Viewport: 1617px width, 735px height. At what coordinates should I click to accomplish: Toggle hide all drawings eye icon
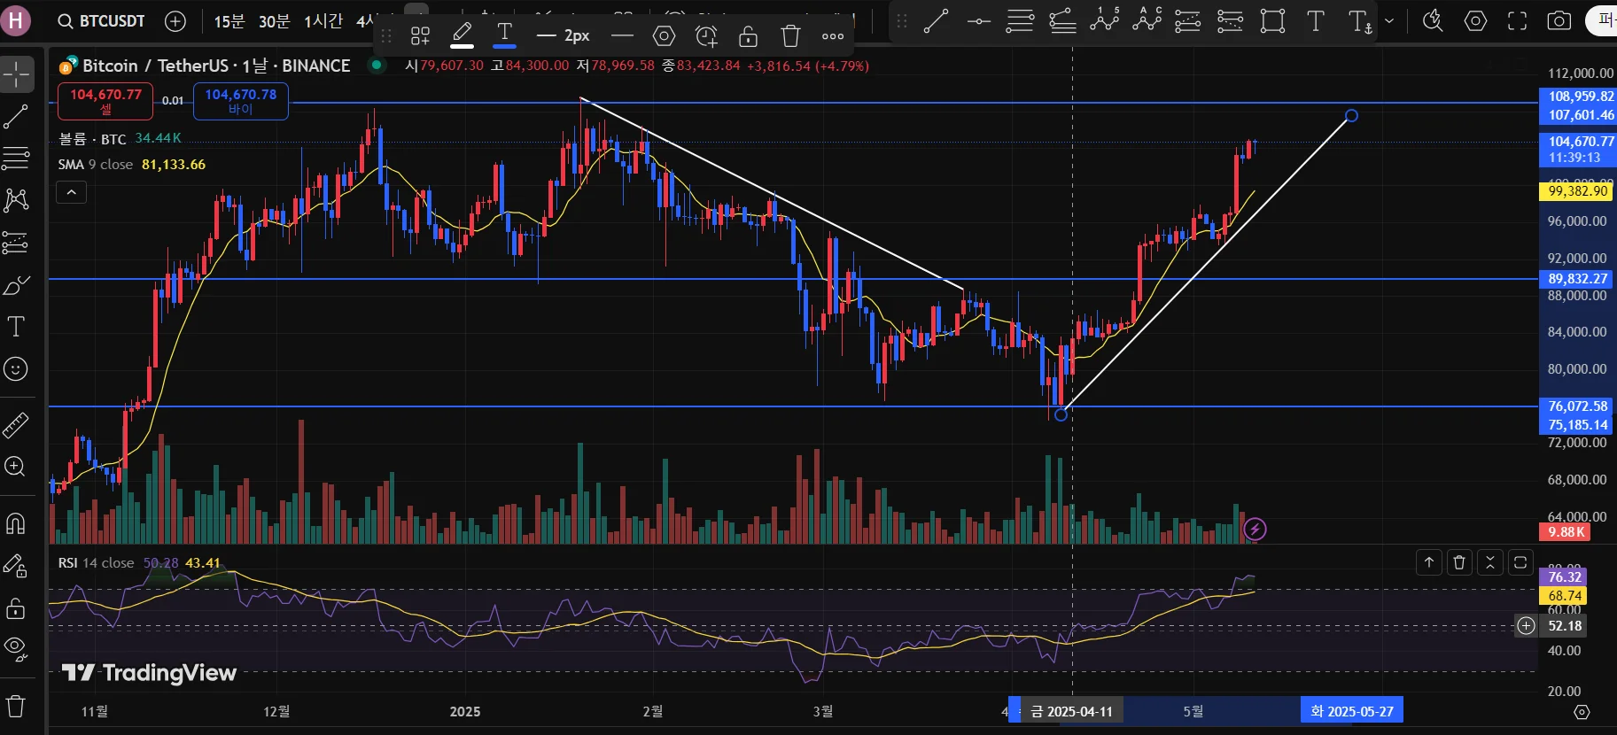tap(17, 649)
